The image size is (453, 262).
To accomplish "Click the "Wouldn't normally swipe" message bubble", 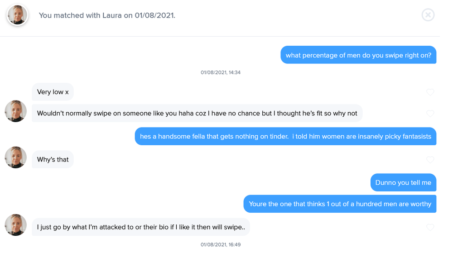I will click(x=197, y=113).
